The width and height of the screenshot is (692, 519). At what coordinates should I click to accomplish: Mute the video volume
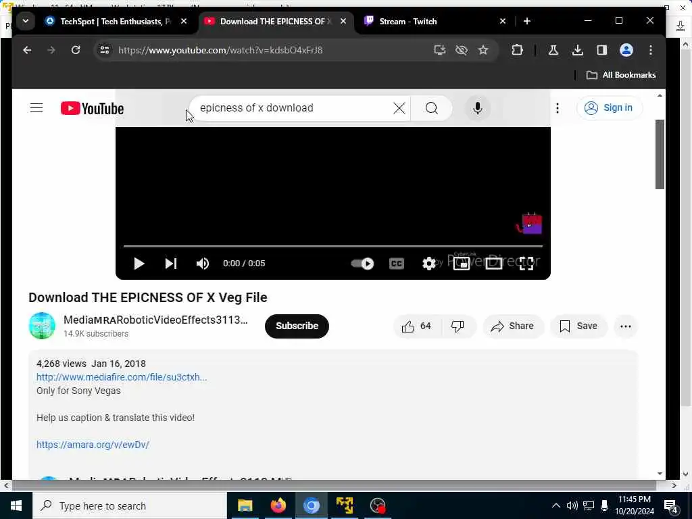(x=203, y=264)
